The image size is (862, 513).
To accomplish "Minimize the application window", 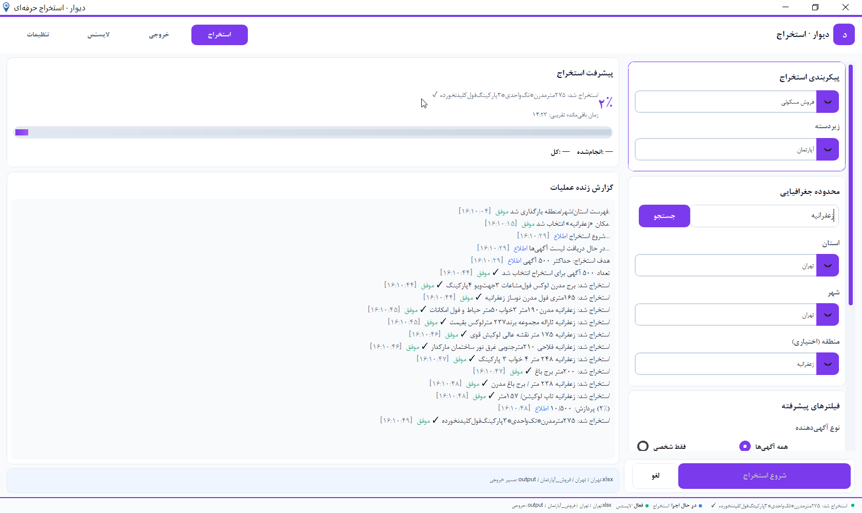I will pos(785,7).
